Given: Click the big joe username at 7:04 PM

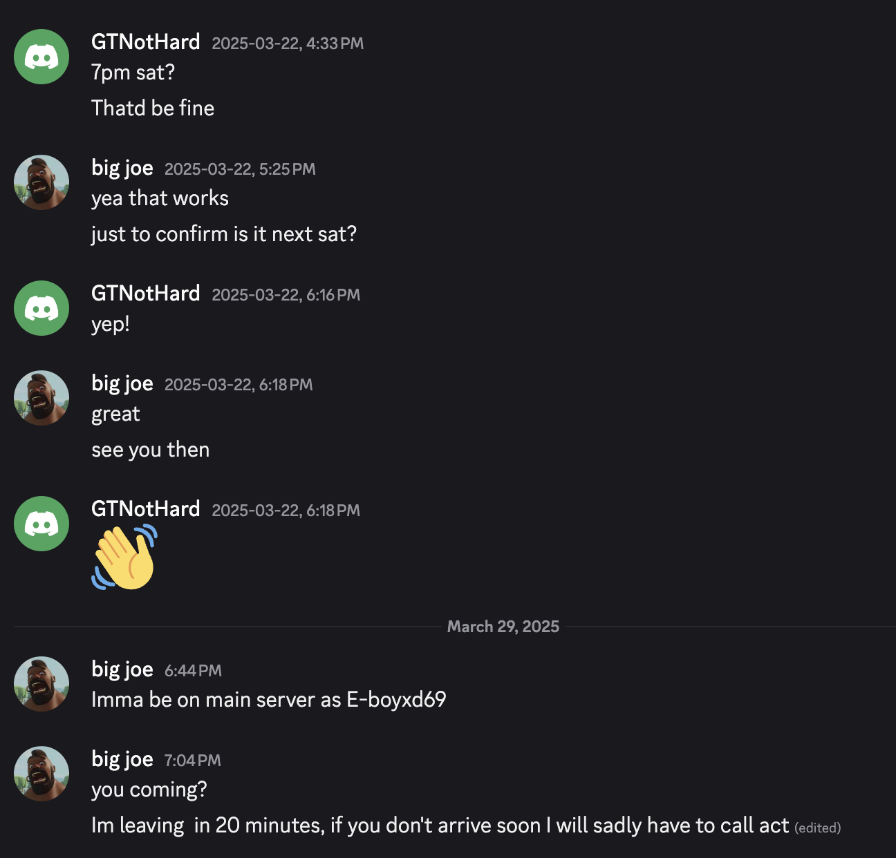Looking at the screenshot, I should coord(122,759).
